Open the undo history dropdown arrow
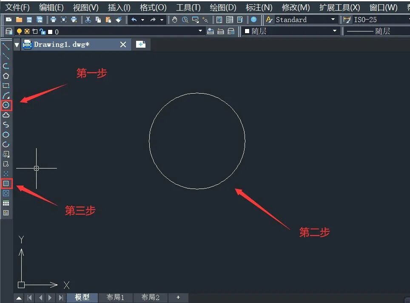 pos(143,20)
